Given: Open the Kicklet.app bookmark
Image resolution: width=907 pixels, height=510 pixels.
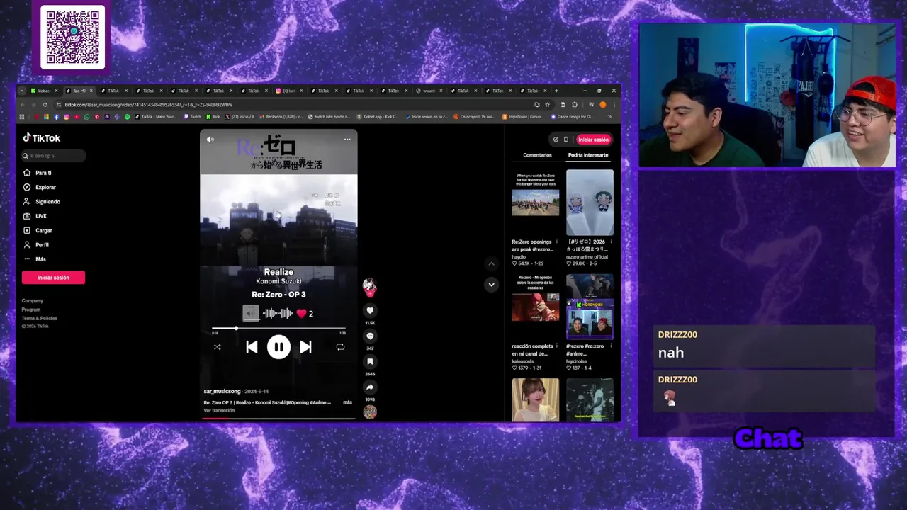Looking at the screenshot, I should click(378, 117).
